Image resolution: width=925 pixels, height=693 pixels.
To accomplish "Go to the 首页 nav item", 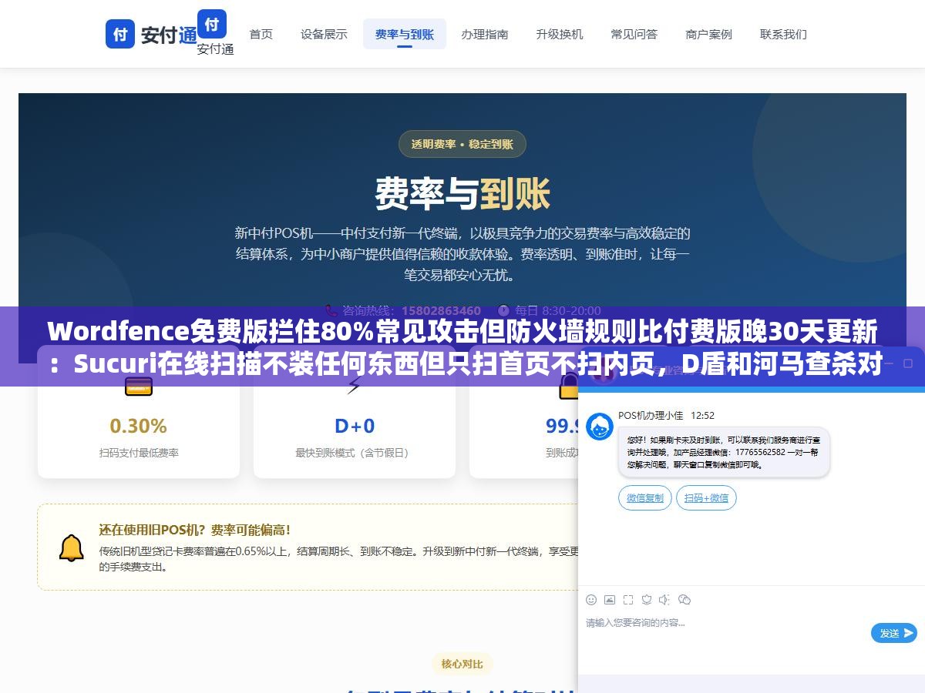I will tap(261, 34).
